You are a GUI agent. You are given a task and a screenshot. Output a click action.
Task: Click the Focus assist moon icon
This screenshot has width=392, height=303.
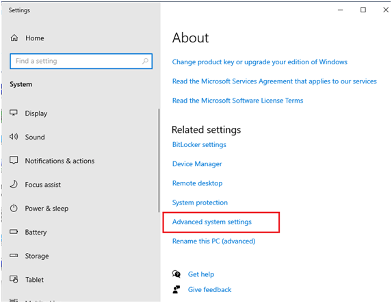[14, 184]
